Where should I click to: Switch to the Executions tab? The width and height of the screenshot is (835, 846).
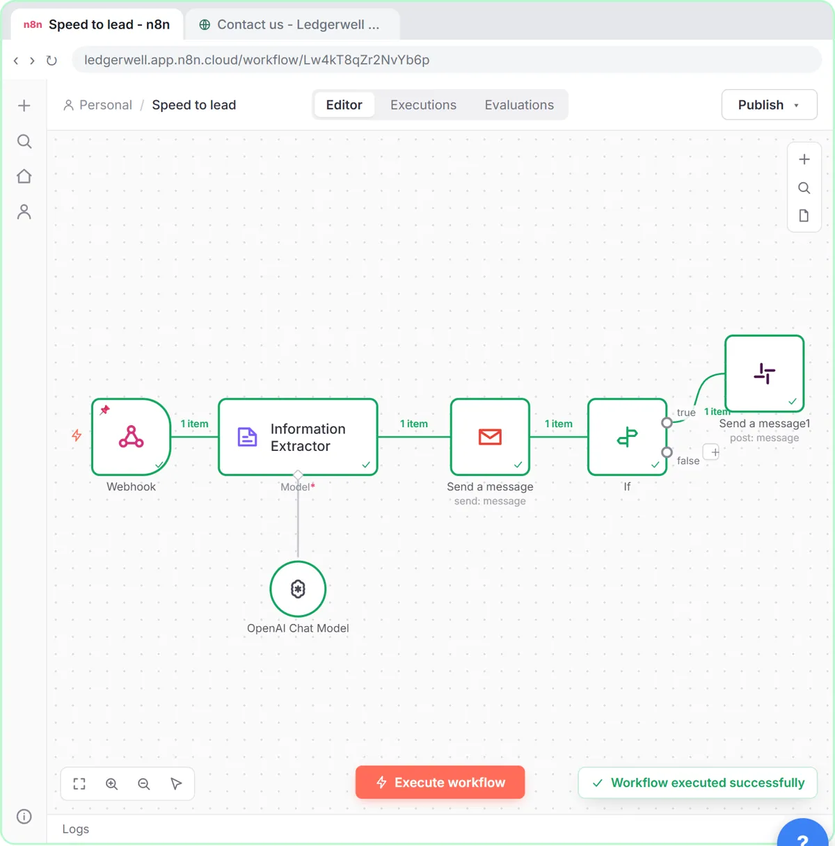[x=423, y=105]
